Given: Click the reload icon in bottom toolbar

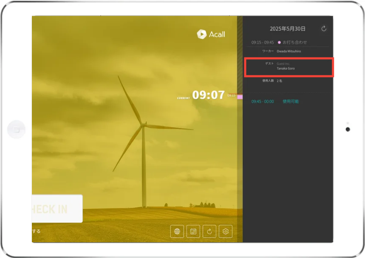Looking at the screenshot, I should coord(209,231).
